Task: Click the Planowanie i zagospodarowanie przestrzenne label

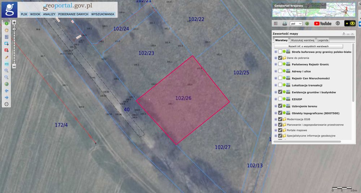Action: coord(315,125)
